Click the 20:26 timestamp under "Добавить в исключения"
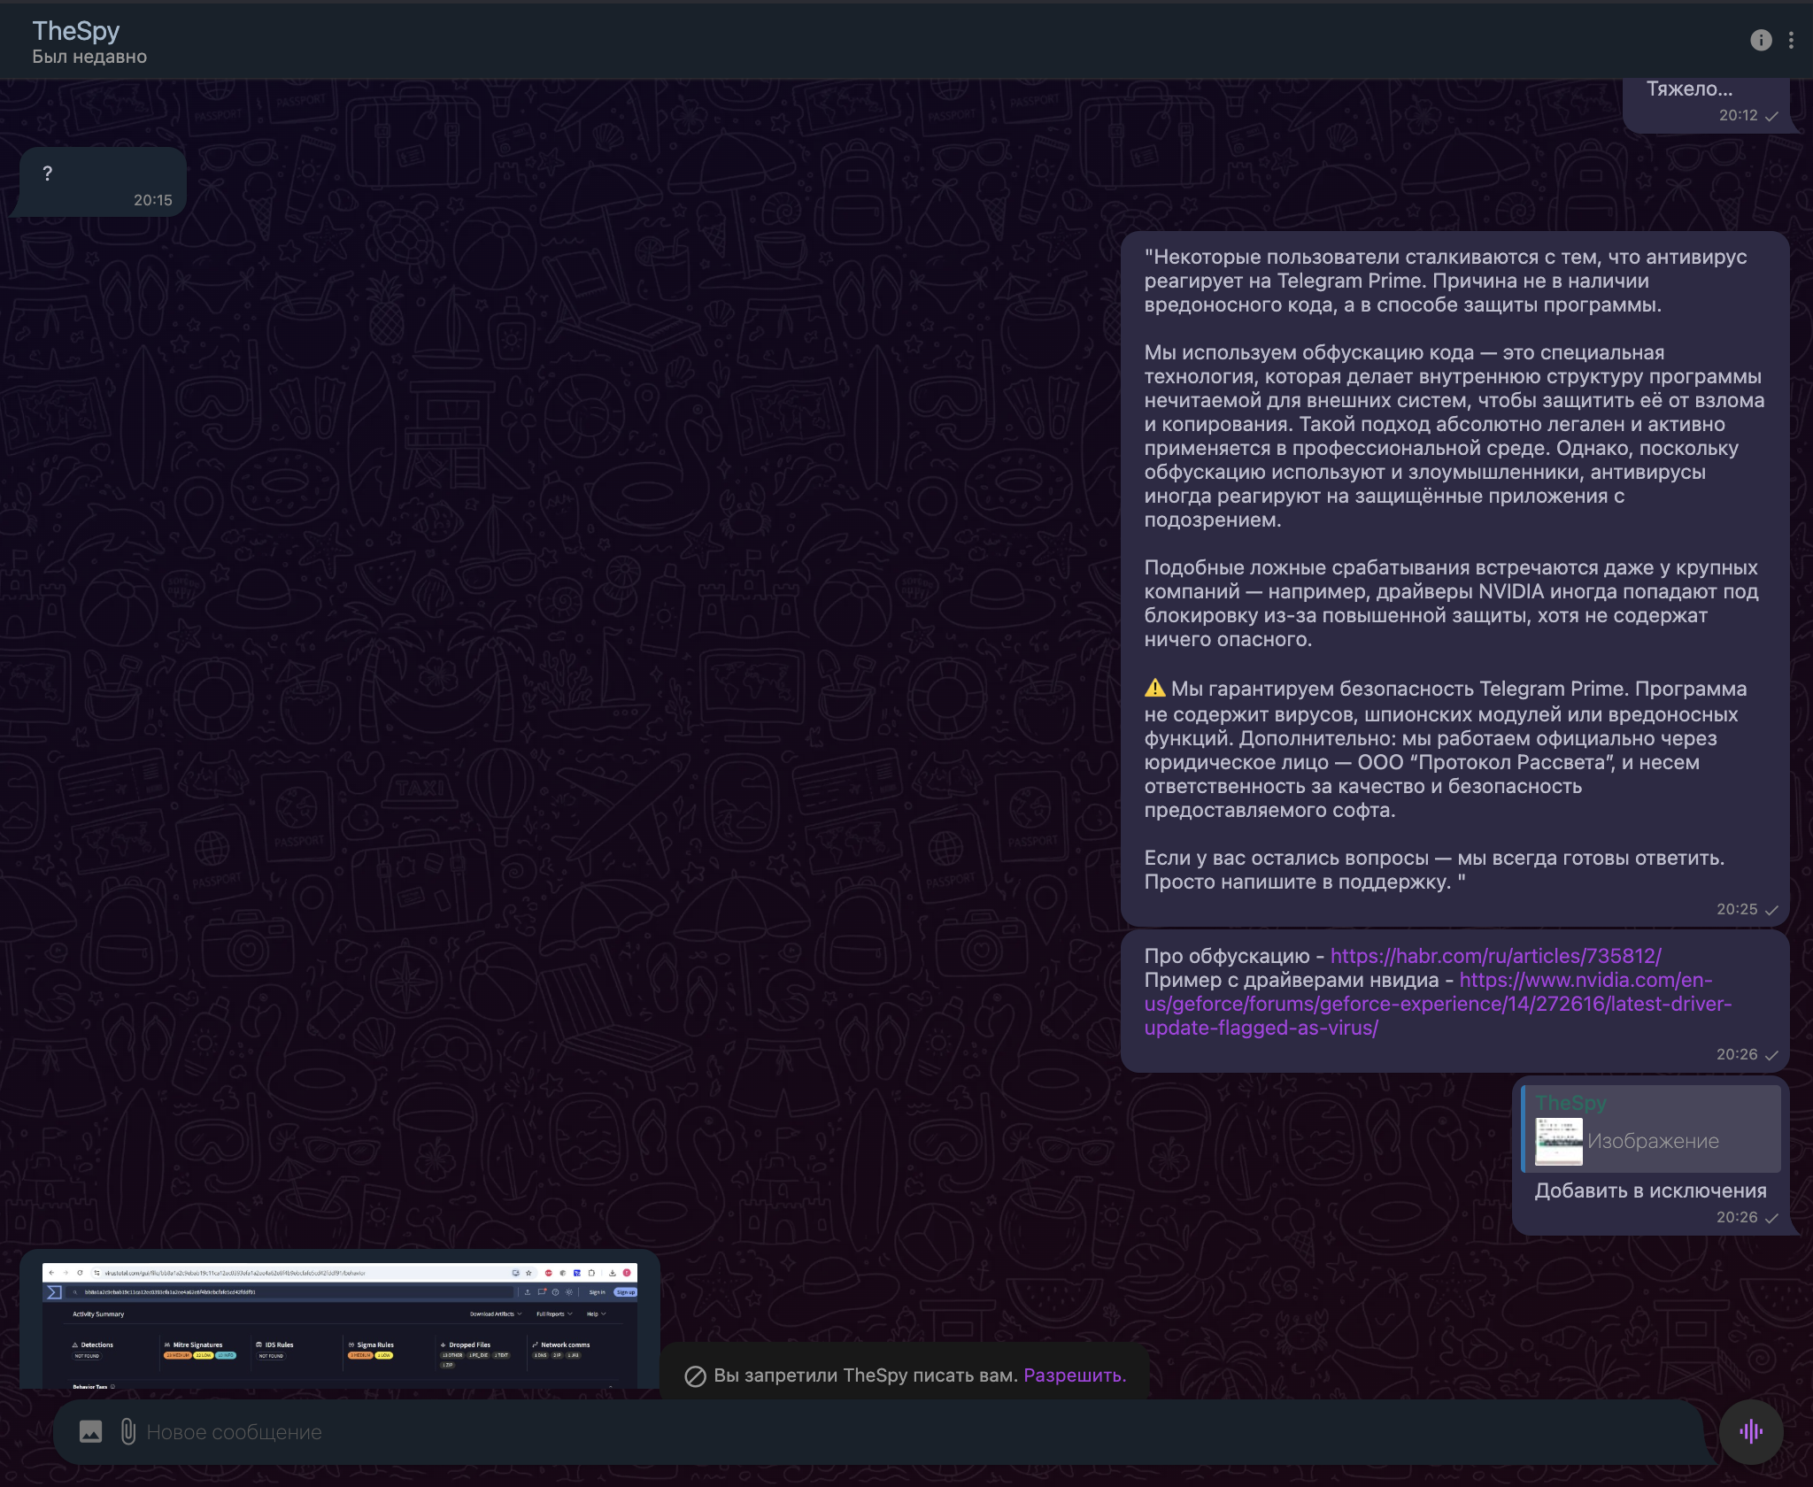The height and width of the screenshot is (1487, 1813). (x=1737, y=1217)
